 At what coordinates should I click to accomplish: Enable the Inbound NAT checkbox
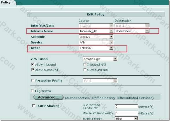click(x=85, y=64)
